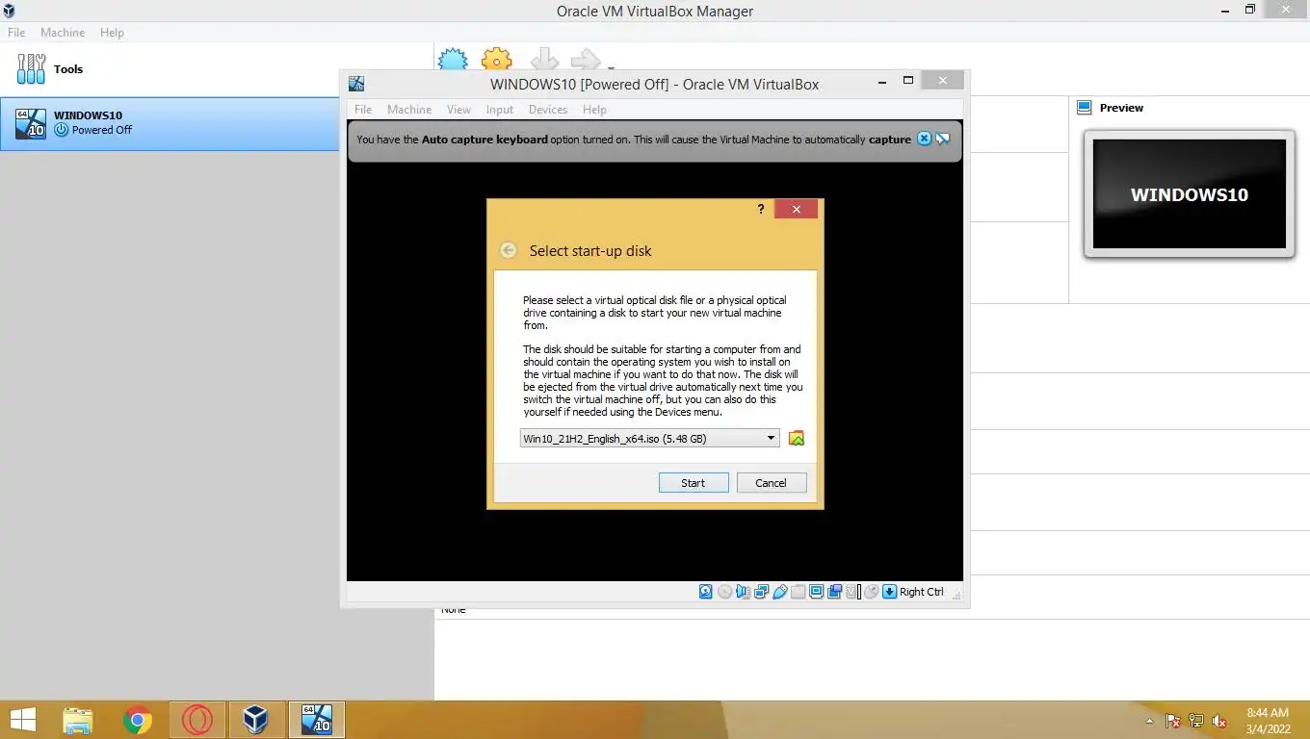Click the WINDOWS10 preview thumbnail
1310x739 pixels.
point(1189,194)
